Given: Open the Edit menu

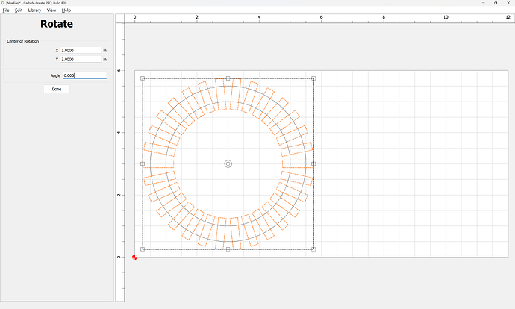Looking at the screenshot, I should coord(19,10).
